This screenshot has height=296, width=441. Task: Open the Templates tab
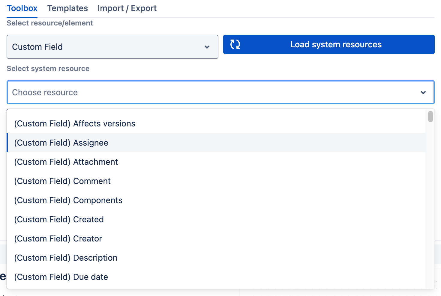67,8
